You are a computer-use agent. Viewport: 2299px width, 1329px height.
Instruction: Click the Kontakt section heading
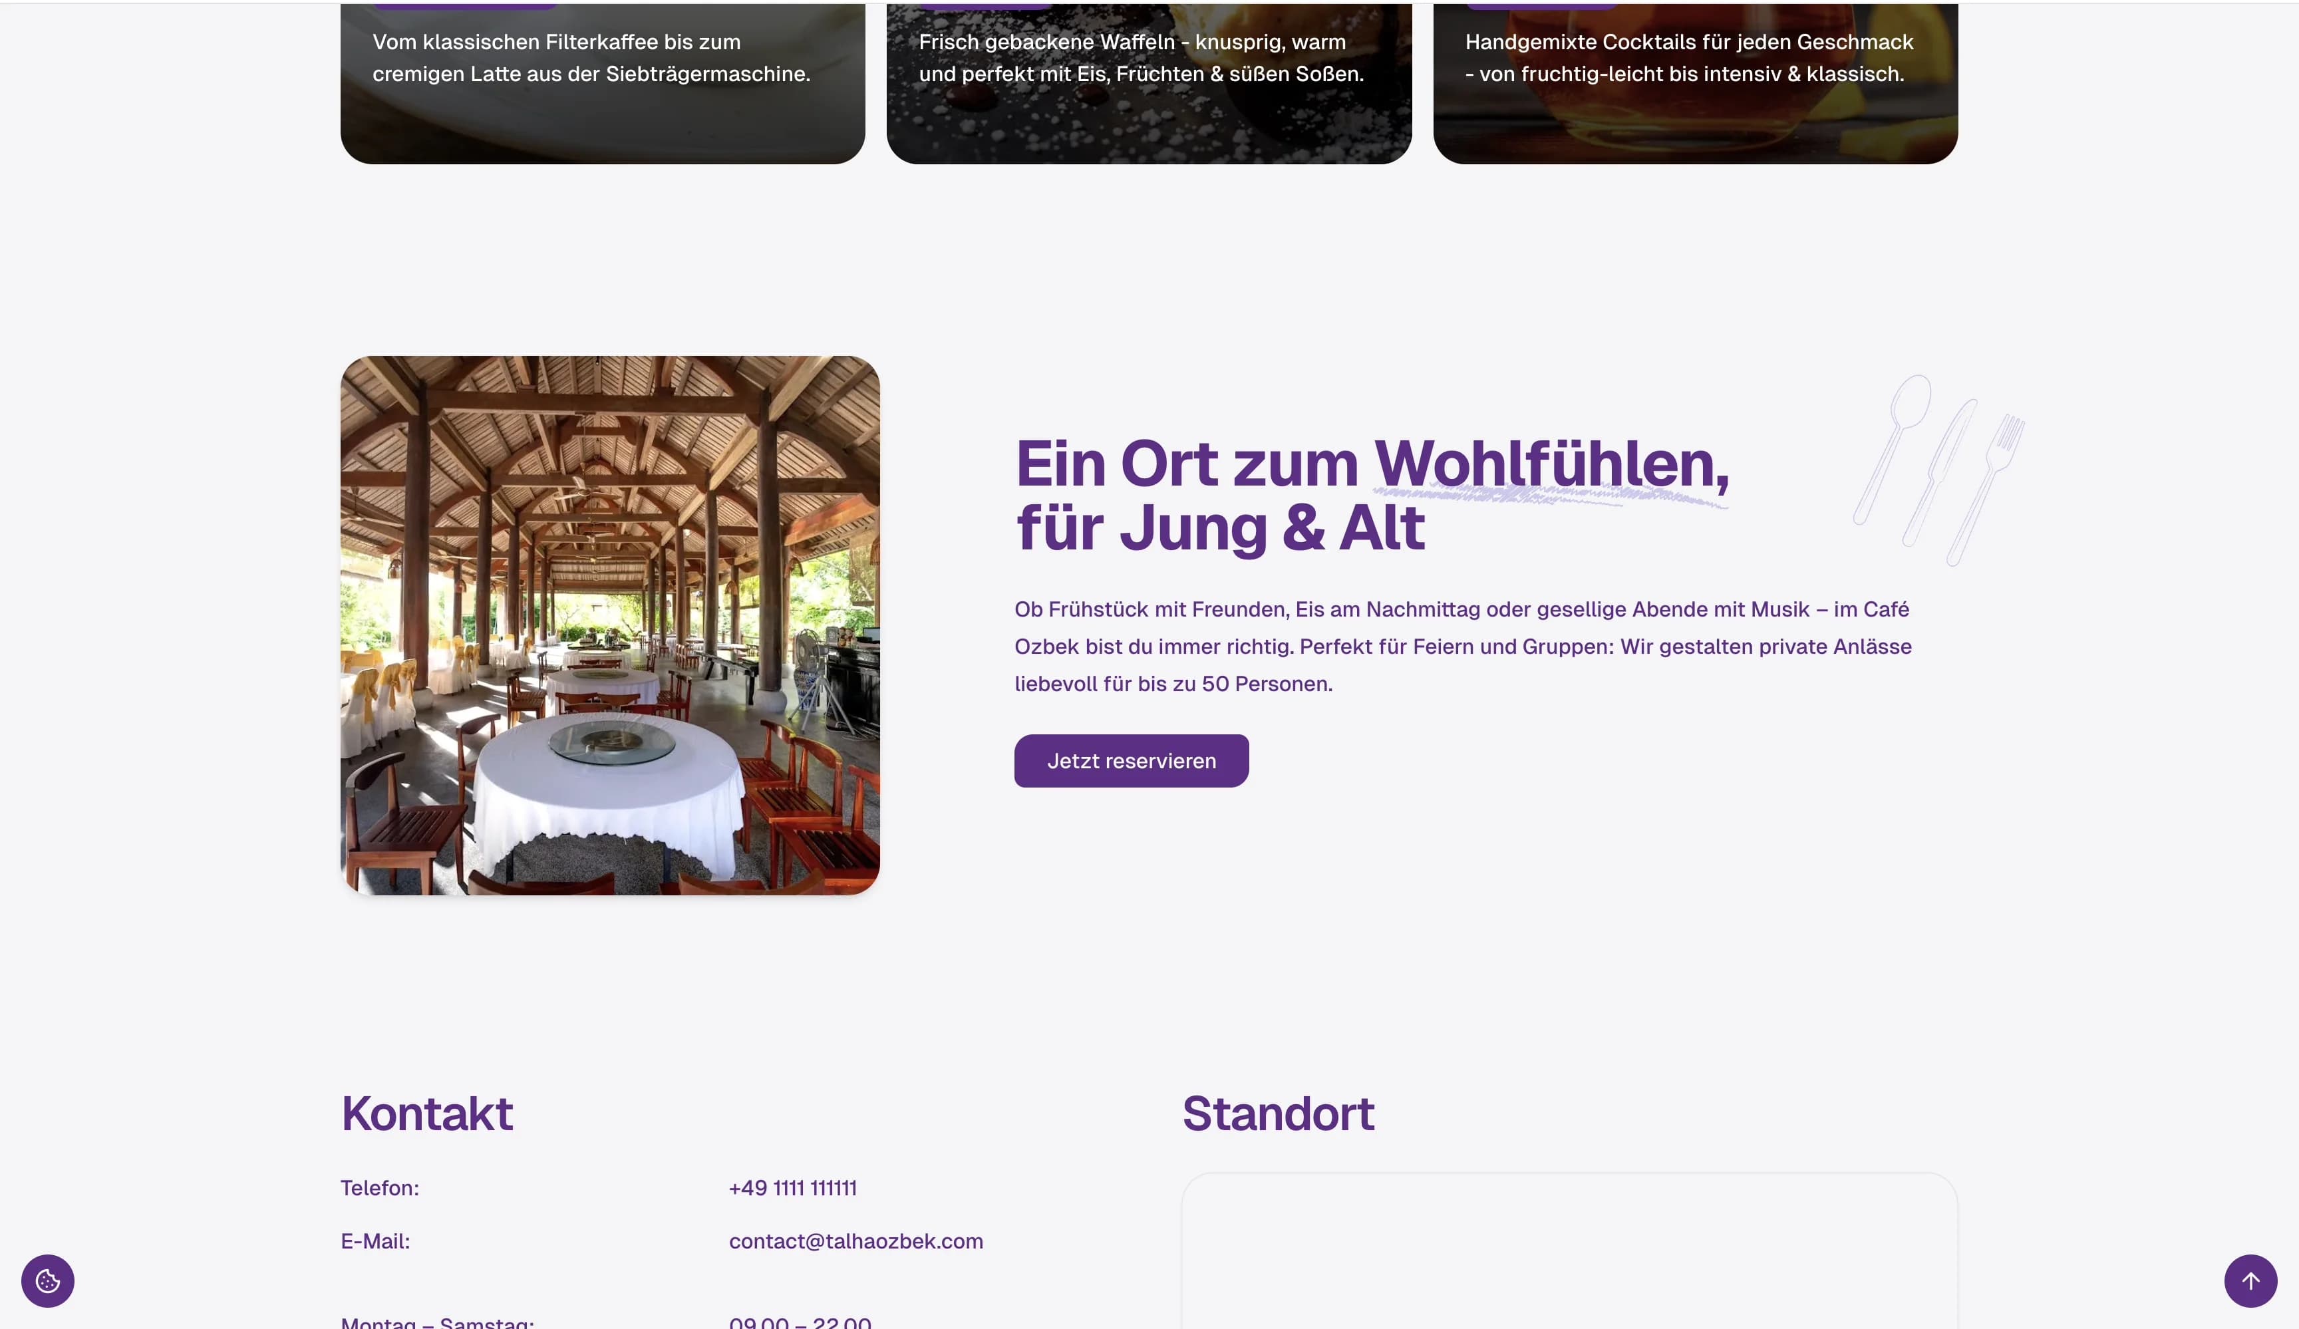[x=427, y=1113]
